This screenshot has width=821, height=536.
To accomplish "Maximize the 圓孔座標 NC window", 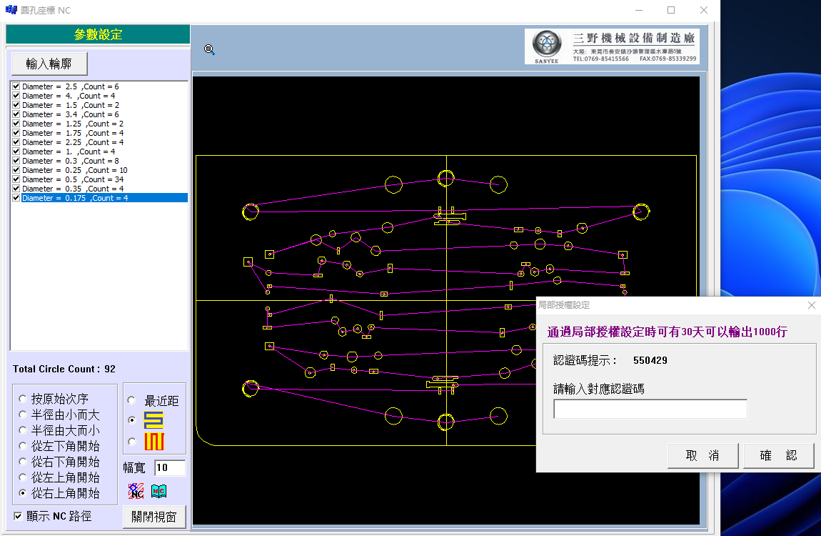I will [x=671, y=10].
